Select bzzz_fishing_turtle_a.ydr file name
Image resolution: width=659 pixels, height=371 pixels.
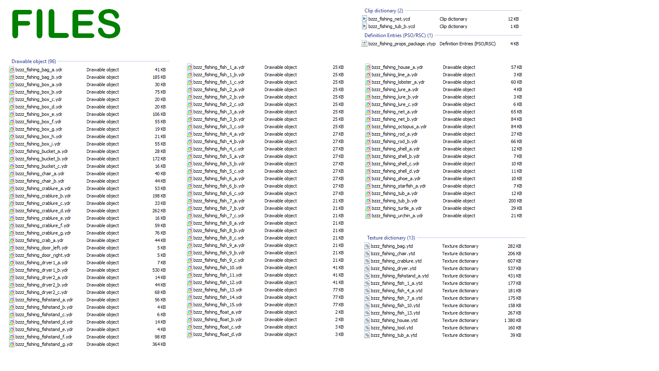(x=396, y=208)
